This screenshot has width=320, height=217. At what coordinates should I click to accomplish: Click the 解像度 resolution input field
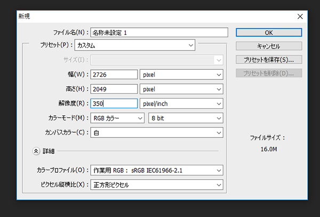coord(114,103)
